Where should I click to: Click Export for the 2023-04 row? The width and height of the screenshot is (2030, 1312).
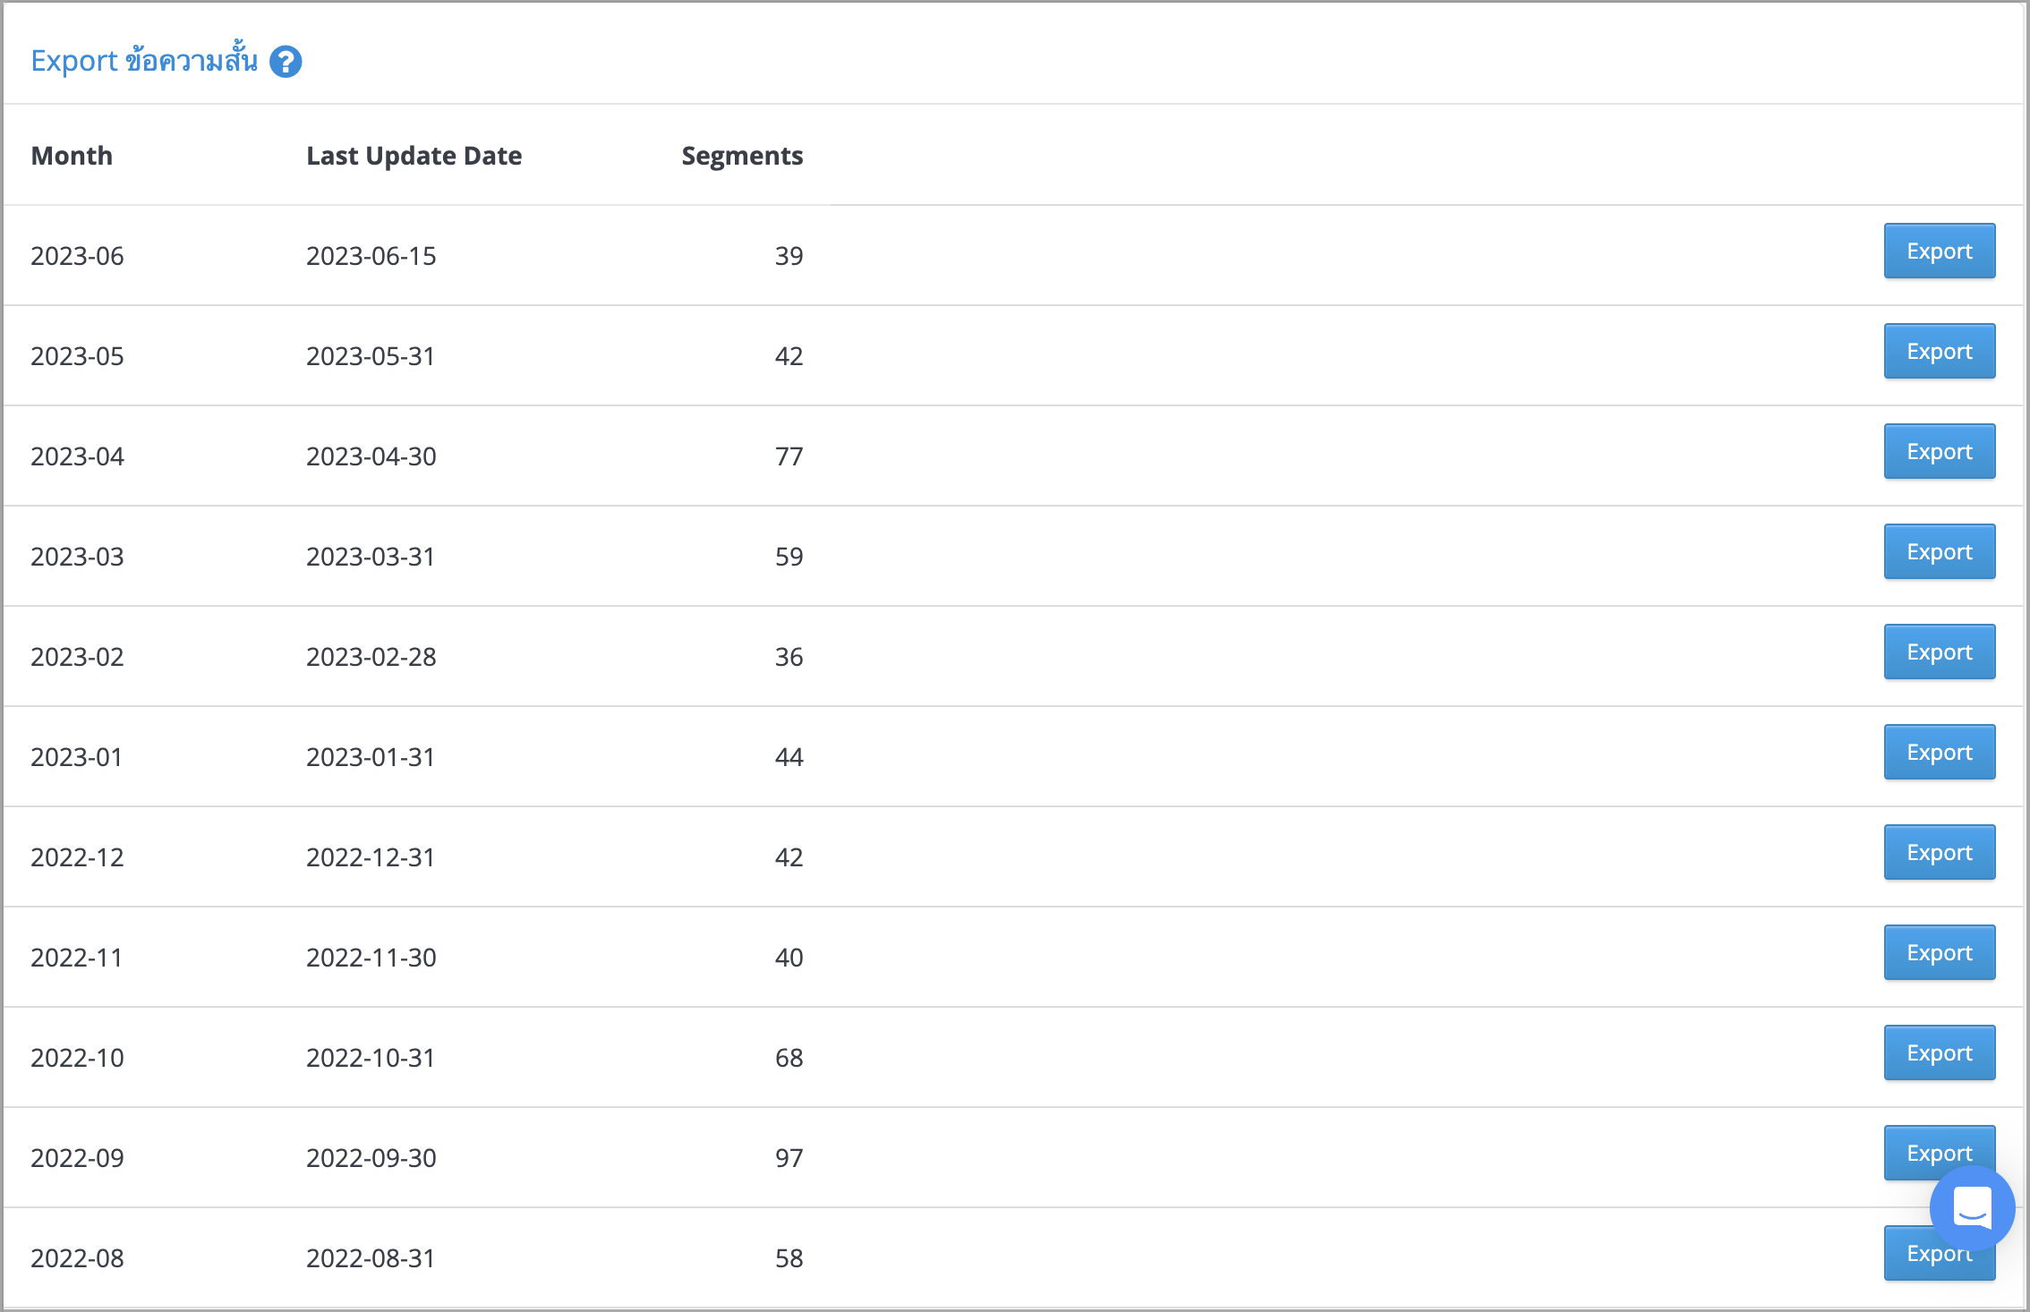pyautogui.click(x=1940, y=451)
